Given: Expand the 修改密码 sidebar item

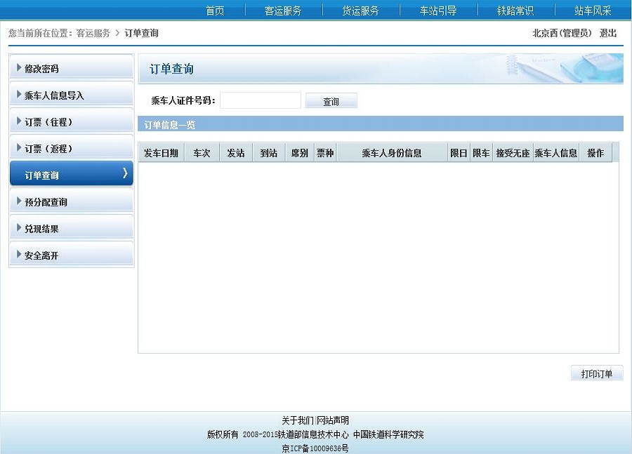Looking at the screenshot, I should tap(71, 69).
